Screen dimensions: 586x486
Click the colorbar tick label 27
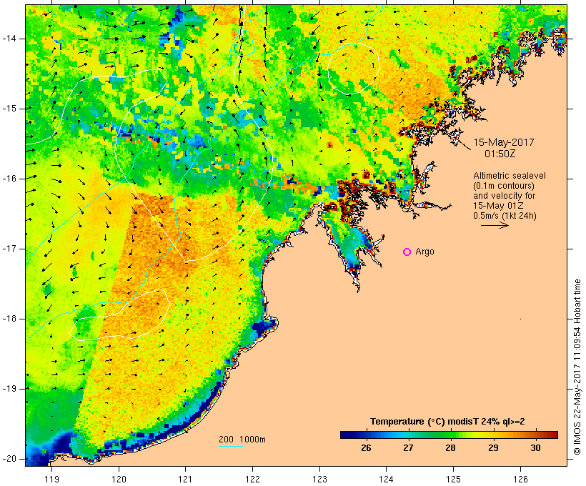pyautogui.click(x=409, y=448)
